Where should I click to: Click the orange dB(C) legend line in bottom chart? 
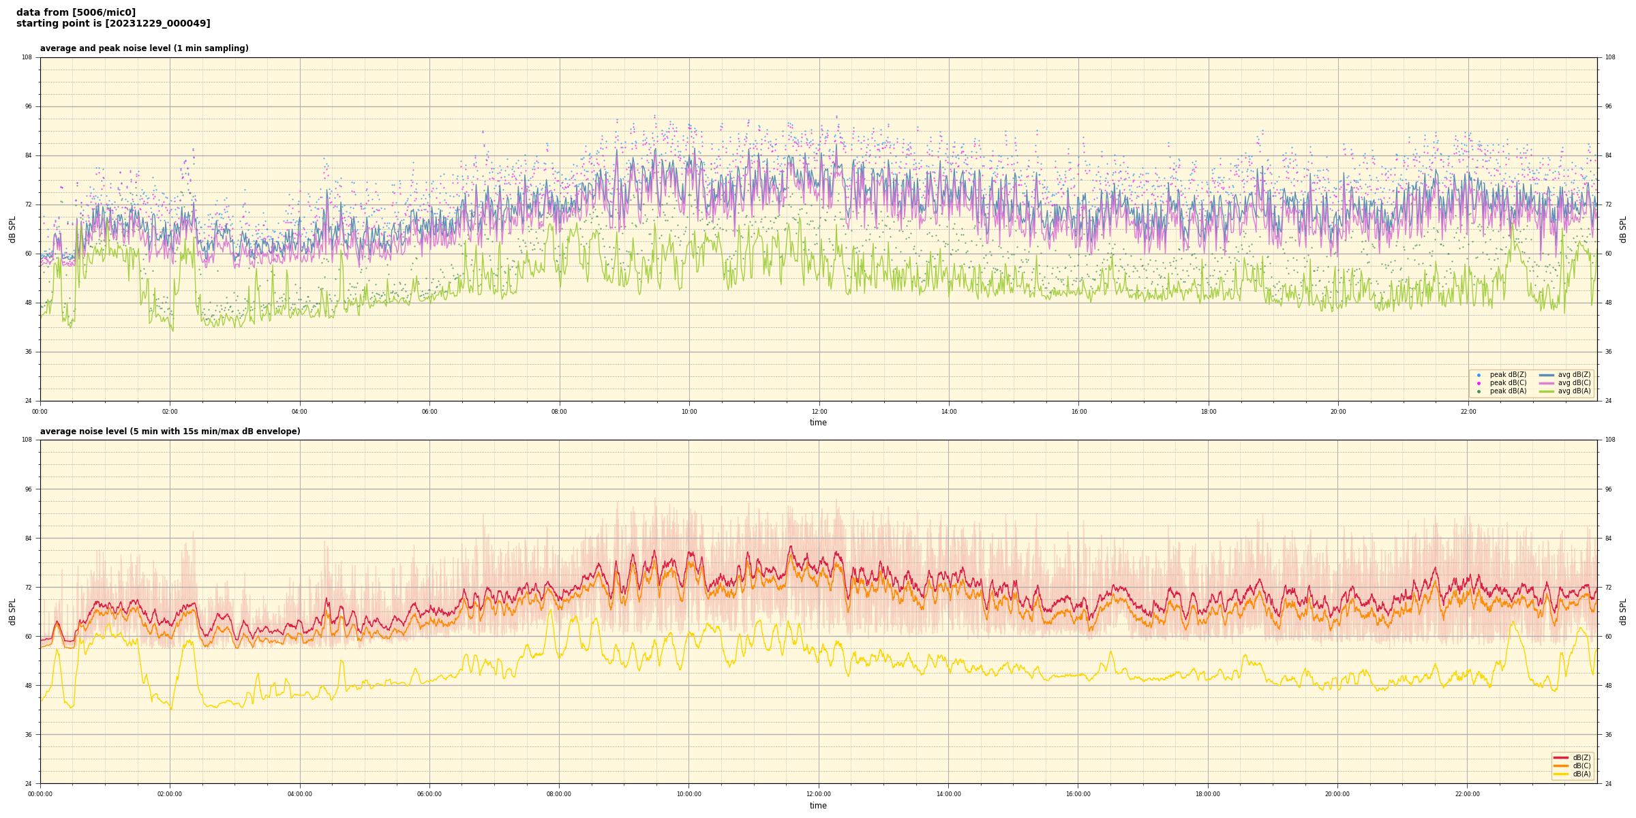(1561, 766)
